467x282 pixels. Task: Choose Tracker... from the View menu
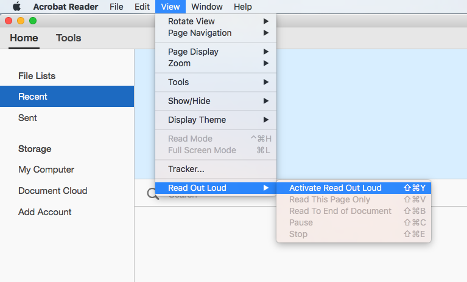186,169
